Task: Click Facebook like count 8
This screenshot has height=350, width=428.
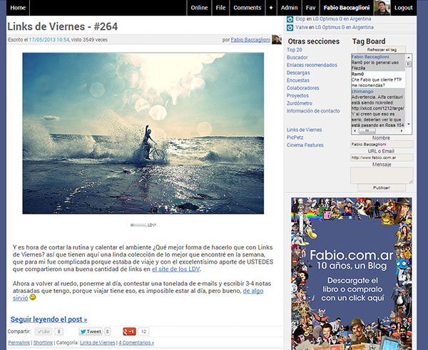Action: tap(58, 331)
